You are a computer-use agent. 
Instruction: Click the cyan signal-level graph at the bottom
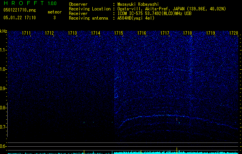point(123,153)
